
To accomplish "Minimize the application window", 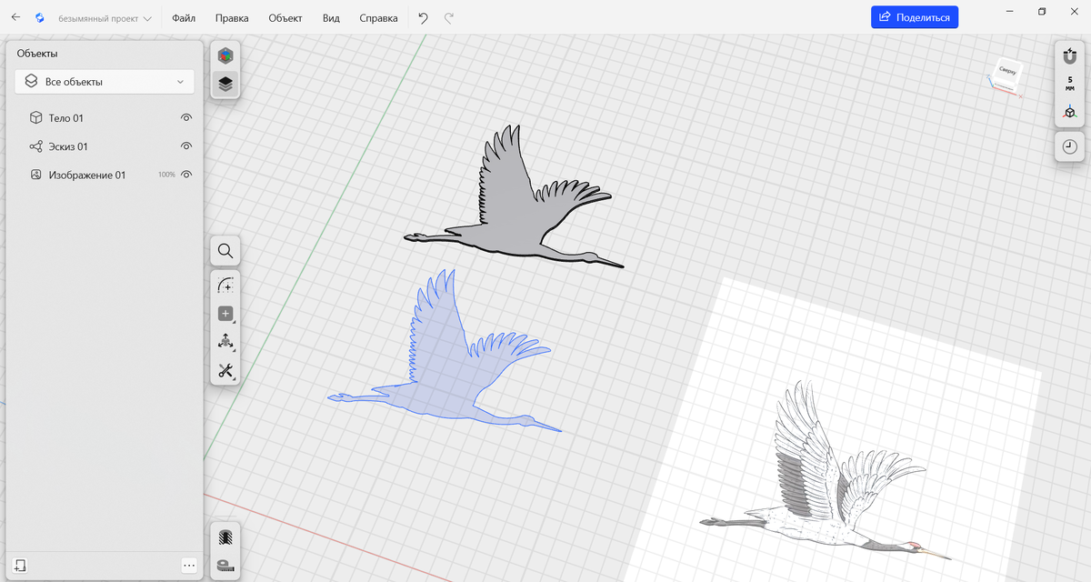I will pyautogui.click(x=1009, y=11).
